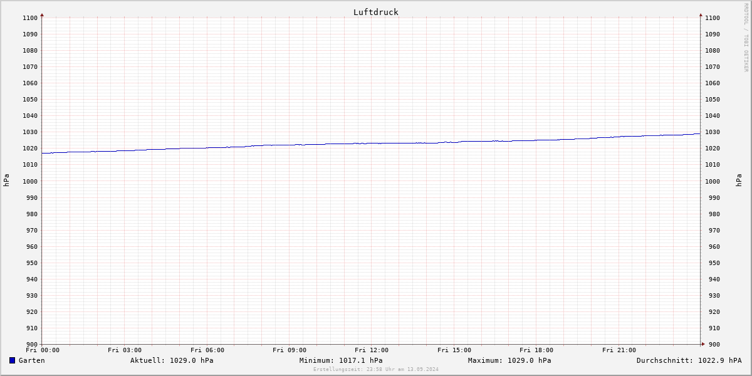Select the Maximum: 1029.0 hPa value
This screenshot has width=752, height=376.
click(x=509, y=360)
